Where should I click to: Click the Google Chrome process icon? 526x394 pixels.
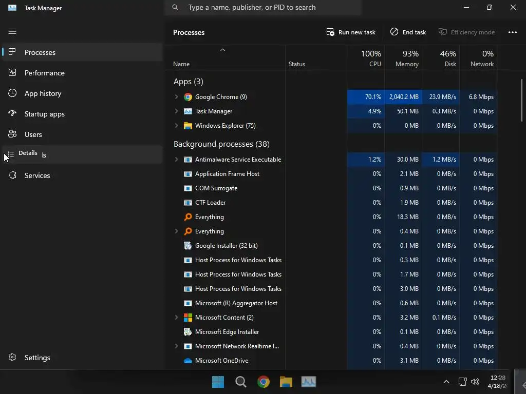(188, 97)
